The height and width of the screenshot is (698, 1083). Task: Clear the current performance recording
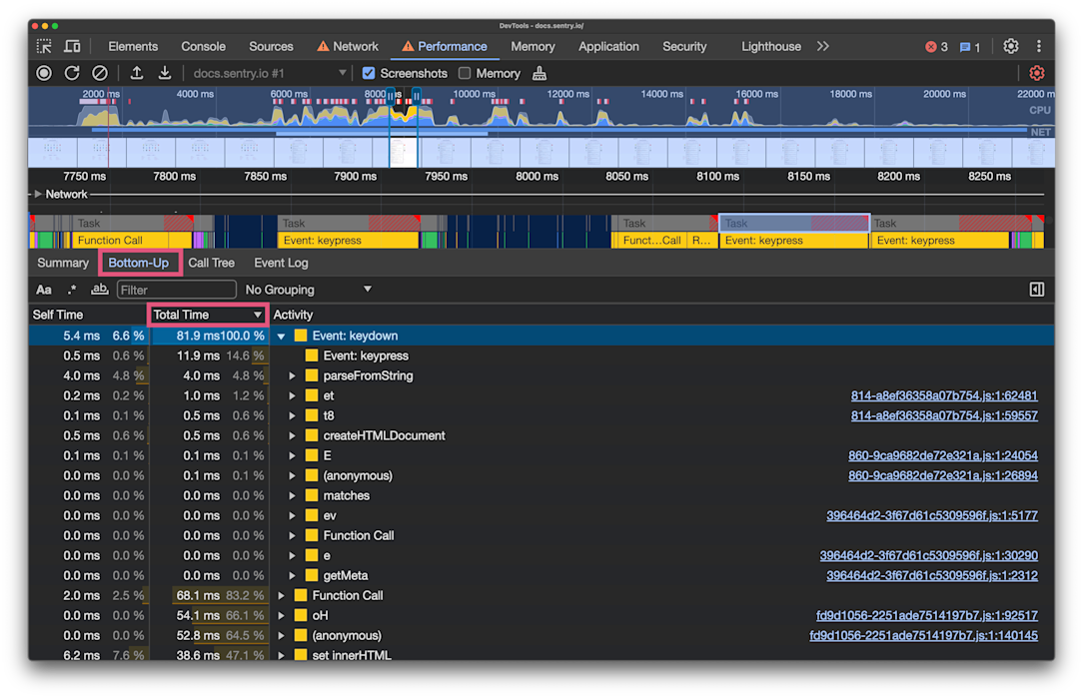coord(100,73)
